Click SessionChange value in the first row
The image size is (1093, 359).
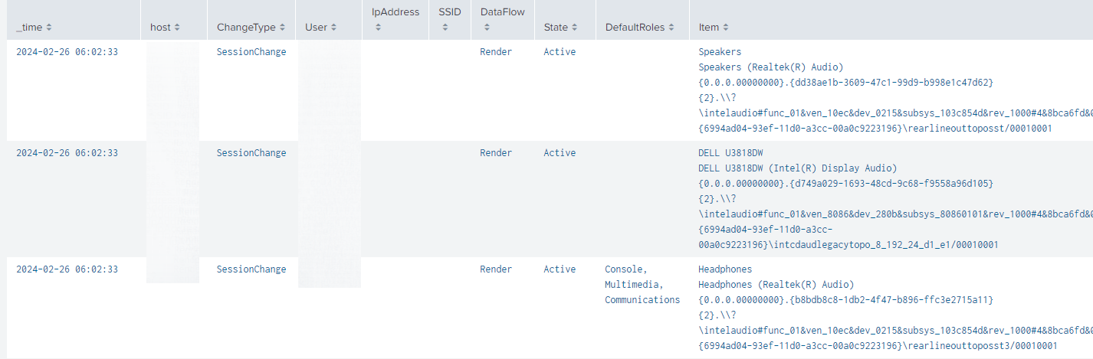tap(251, 52)
